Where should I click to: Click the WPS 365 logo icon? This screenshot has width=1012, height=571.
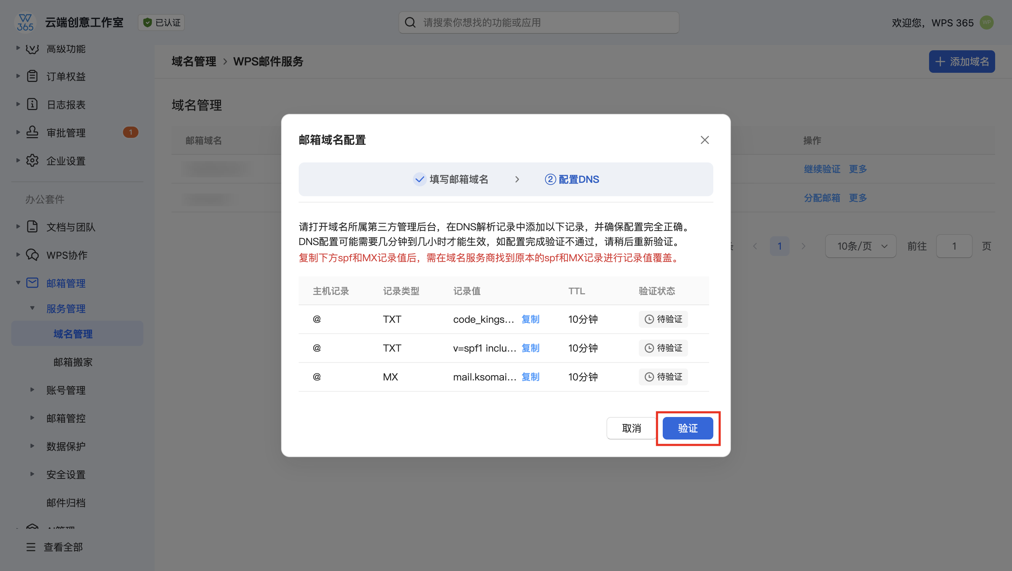(25, 23)
